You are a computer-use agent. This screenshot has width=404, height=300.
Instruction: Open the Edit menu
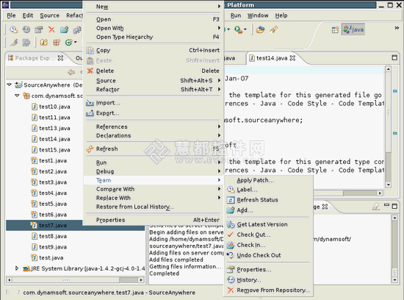tap(28, 15)
